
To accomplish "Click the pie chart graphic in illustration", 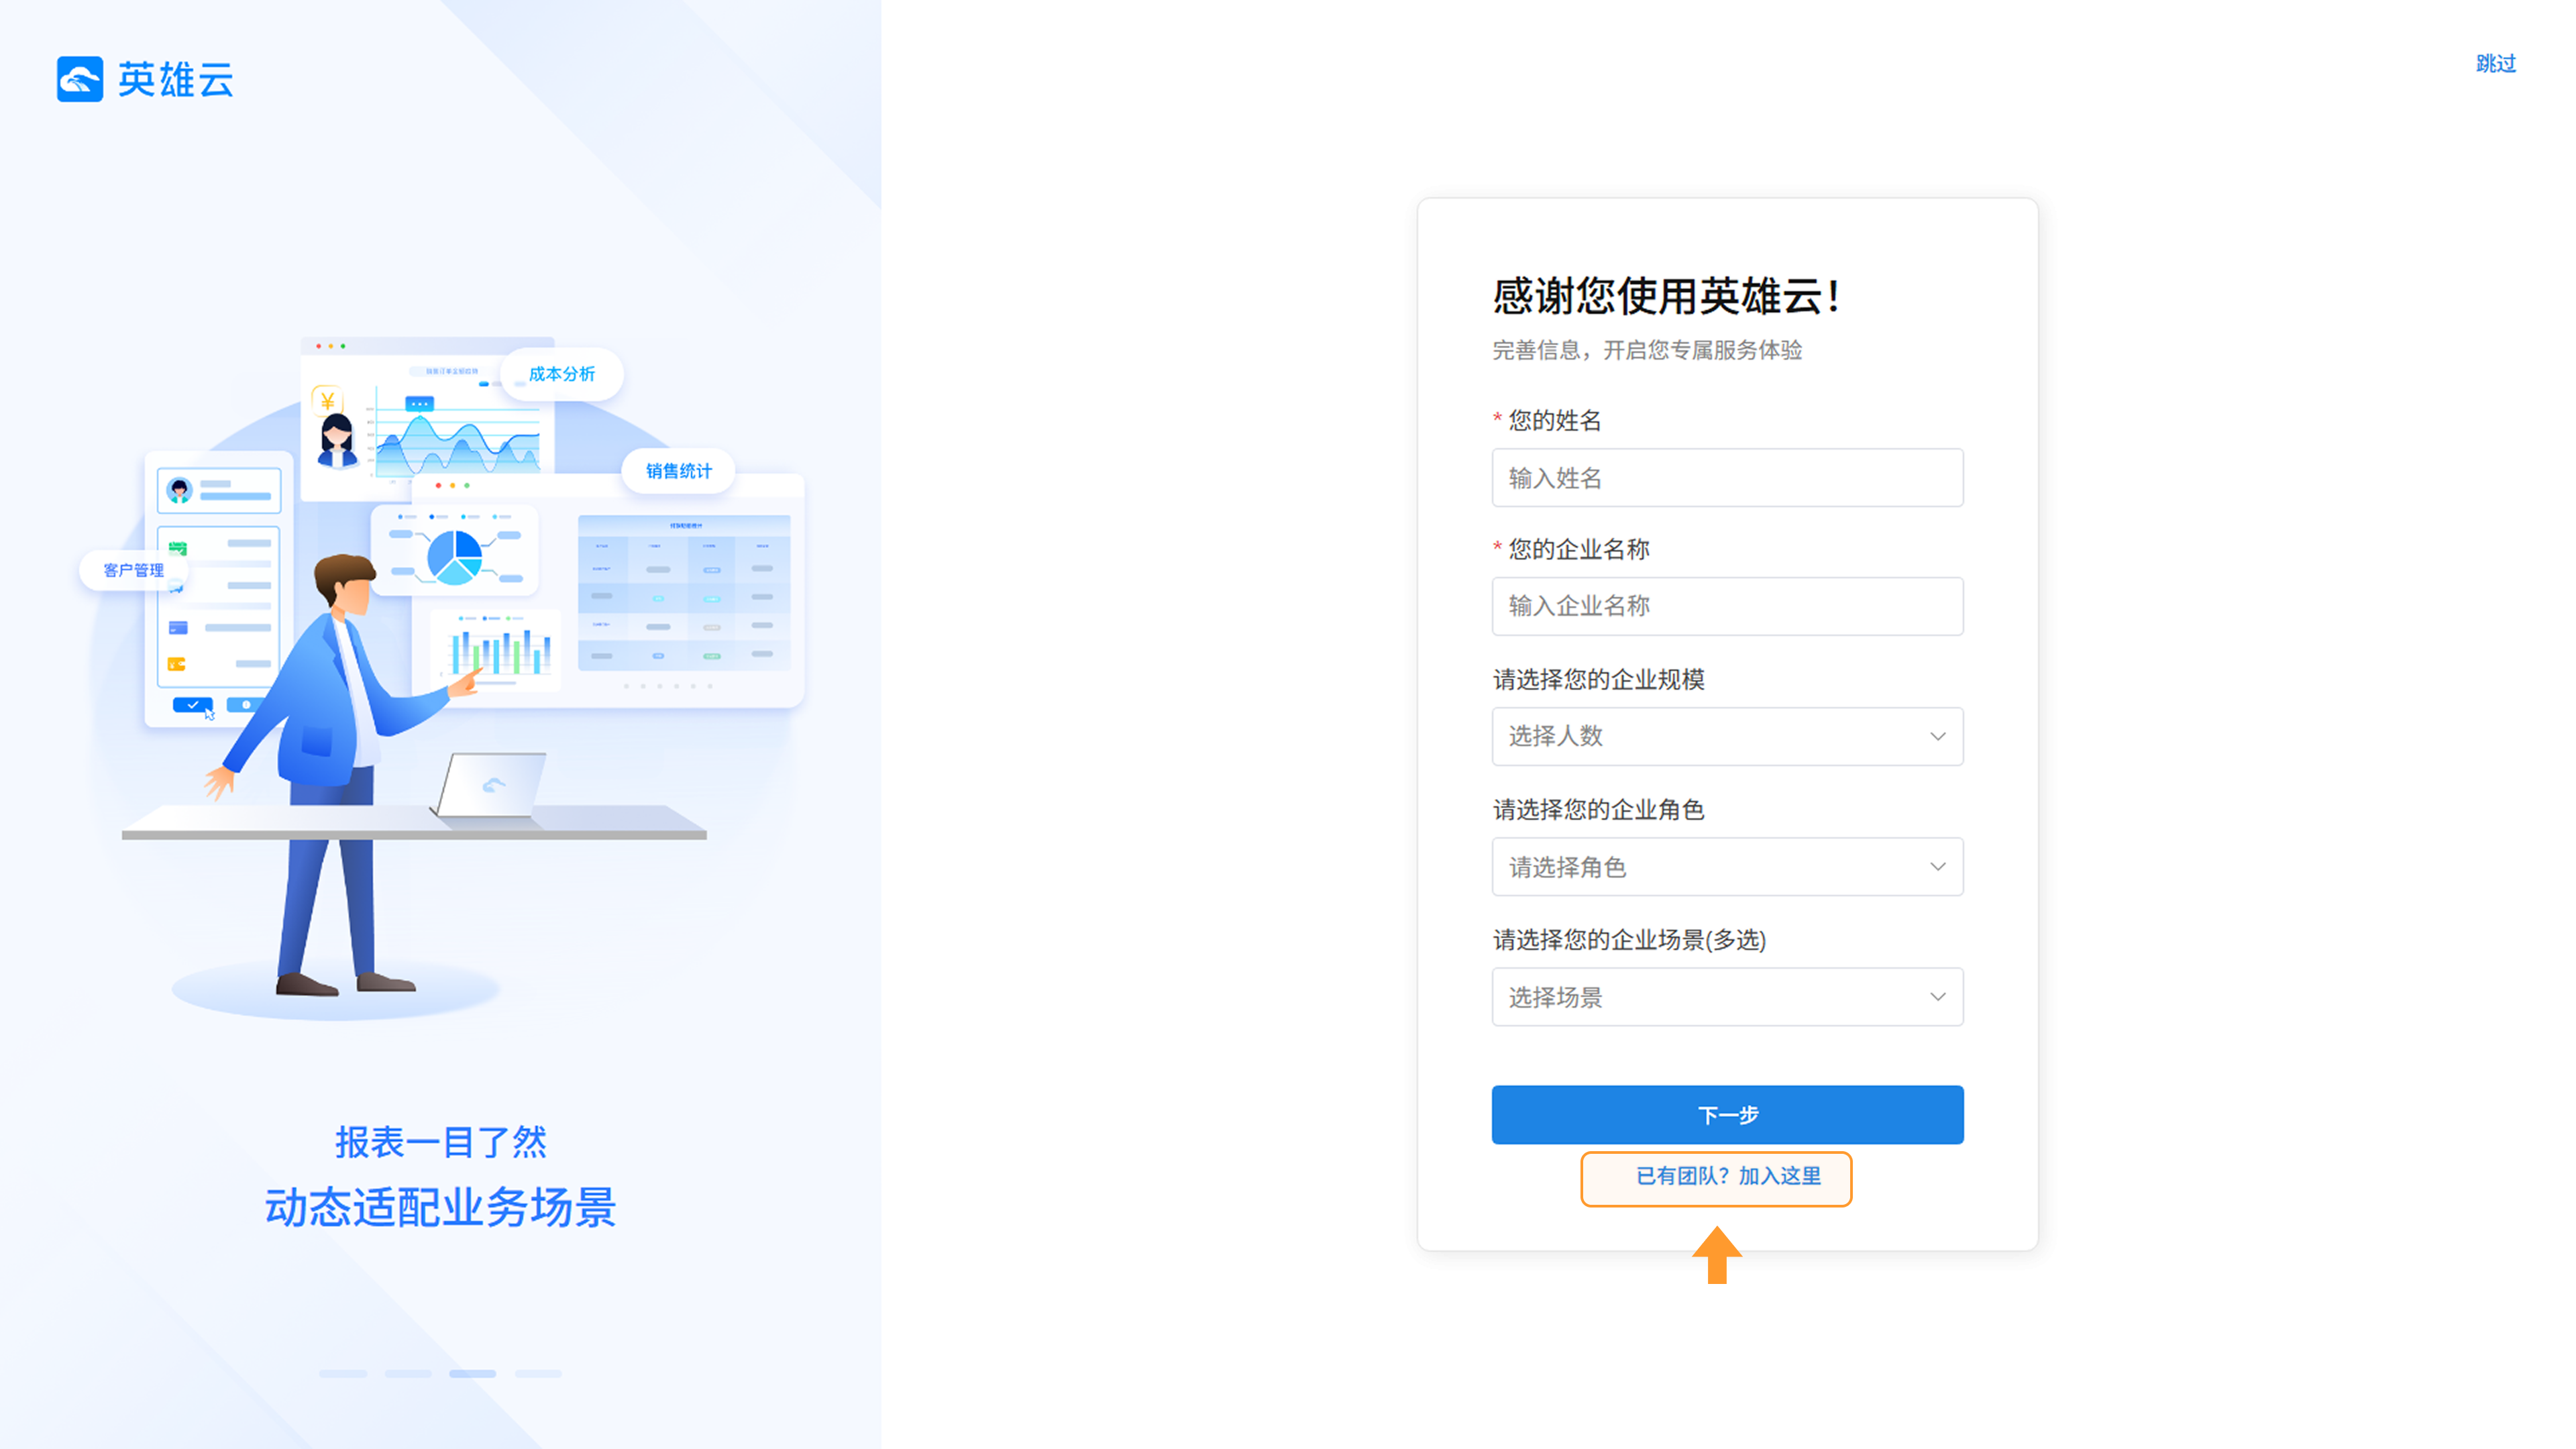I will 455,556.
